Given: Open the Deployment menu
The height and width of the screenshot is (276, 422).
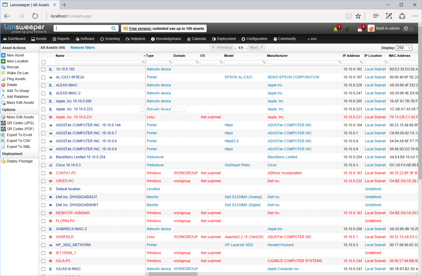Looking at the screenshot, I should (x=224, y=39).
